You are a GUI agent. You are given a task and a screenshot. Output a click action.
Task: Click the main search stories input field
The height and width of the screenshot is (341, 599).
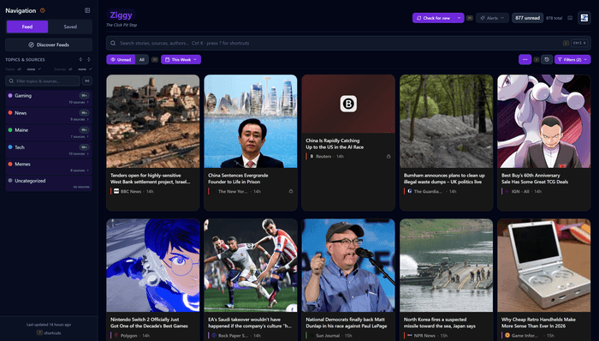coord(348,43)
